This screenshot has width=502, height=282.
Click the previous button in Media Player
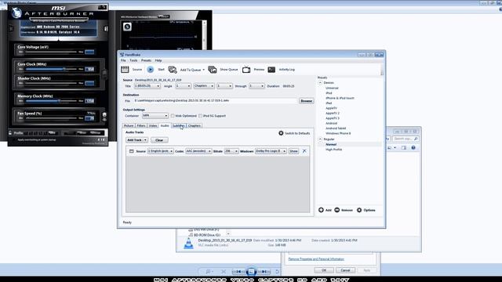(238, 272)
